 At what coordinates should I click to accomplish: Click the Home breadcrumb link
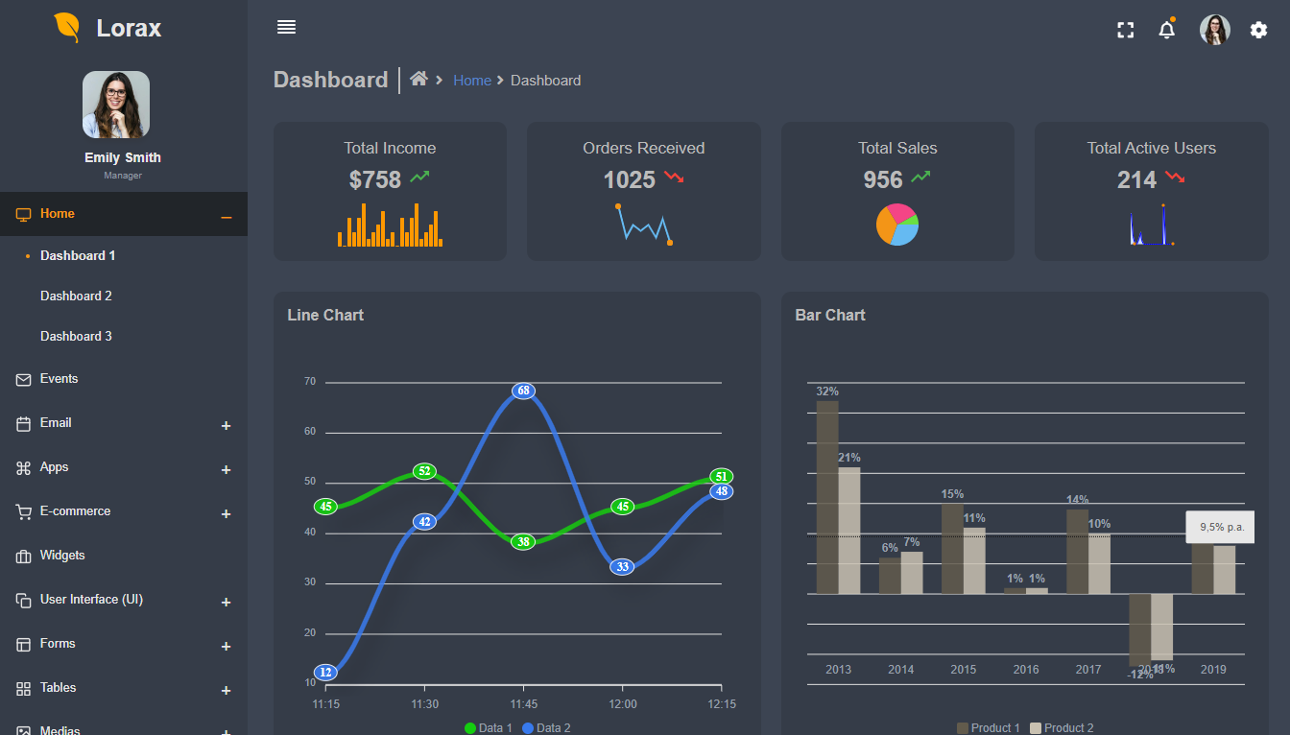point(471,81)
